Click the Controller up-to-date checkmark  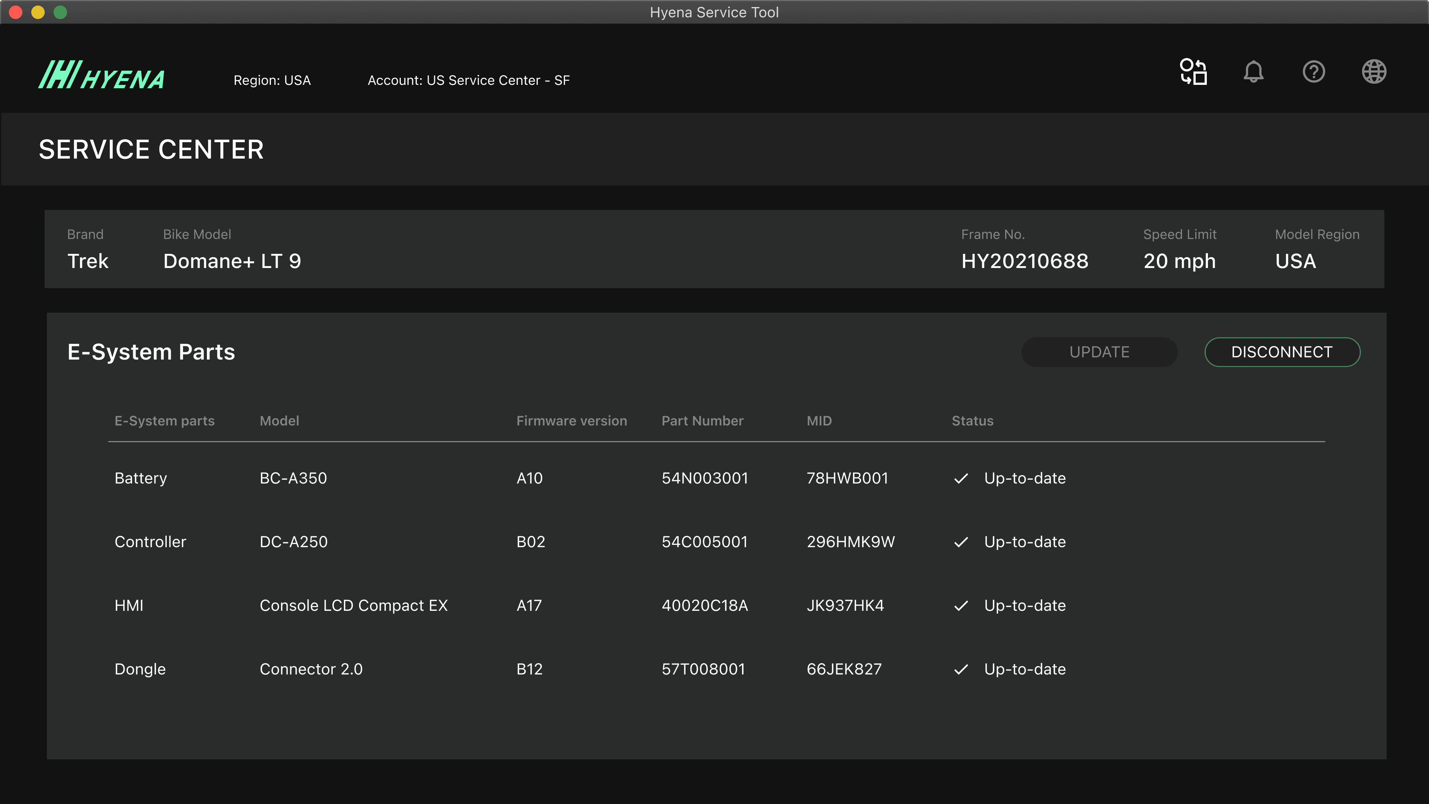[x=961, y=542]
